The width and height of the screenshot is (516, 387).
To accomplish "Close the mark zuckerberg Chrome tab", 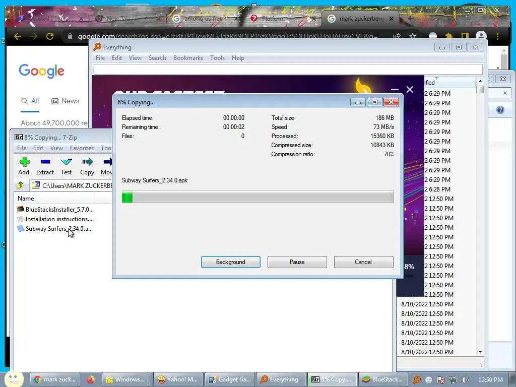I will [391, 19].
